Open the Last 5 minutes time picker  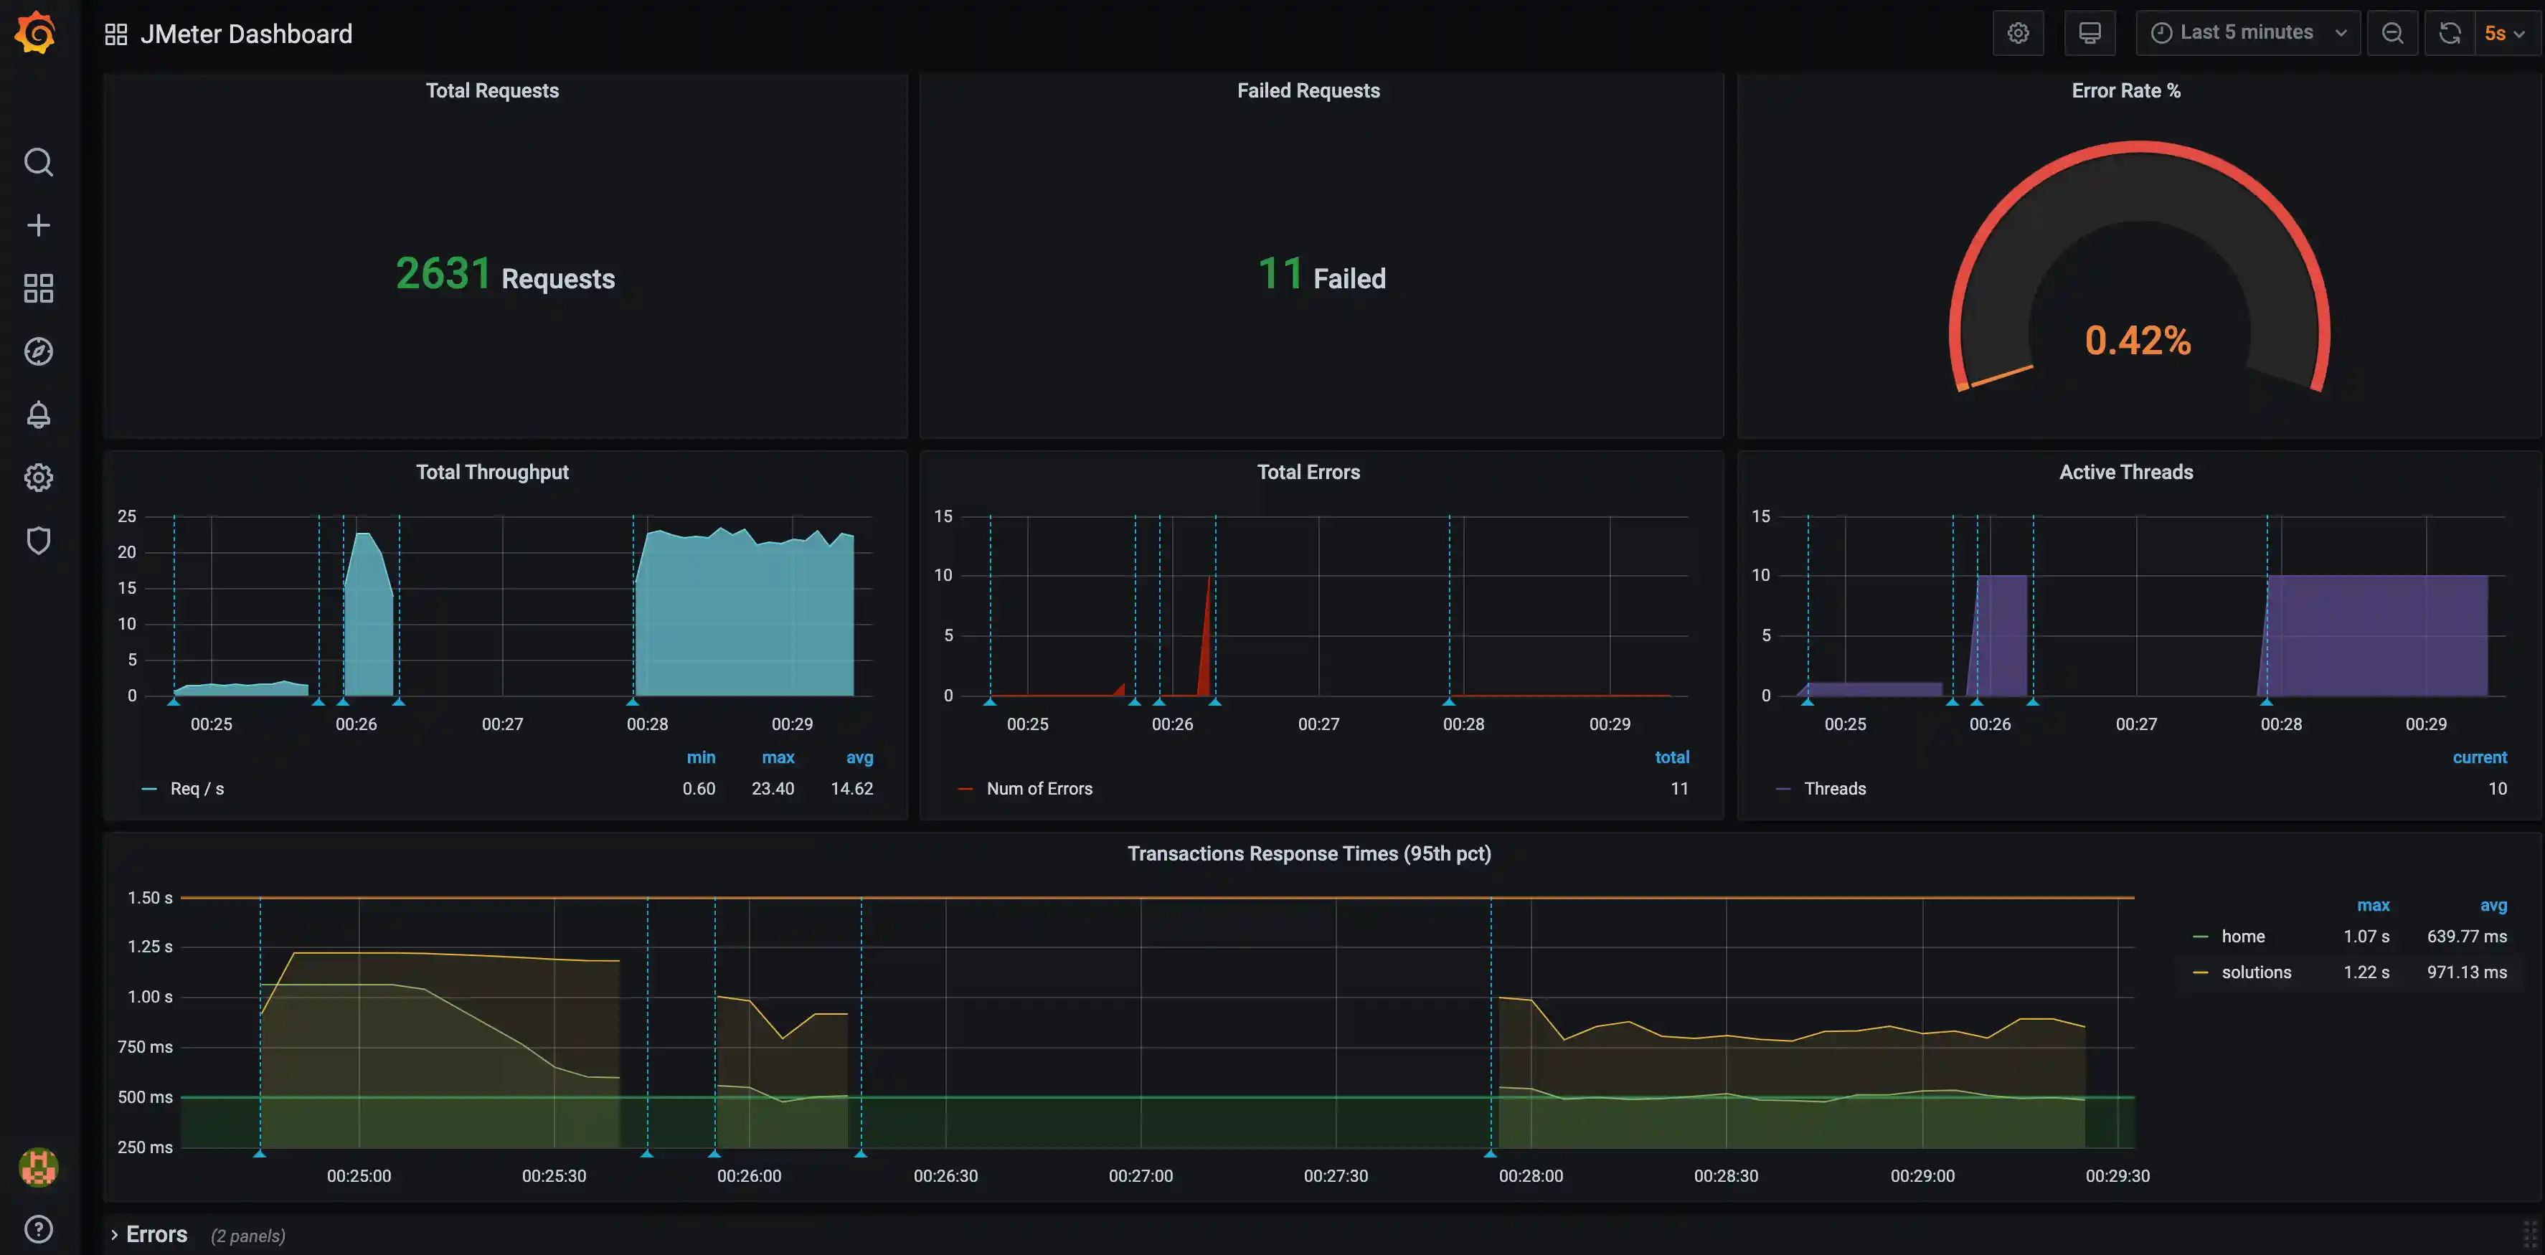tap(2247, 32)
